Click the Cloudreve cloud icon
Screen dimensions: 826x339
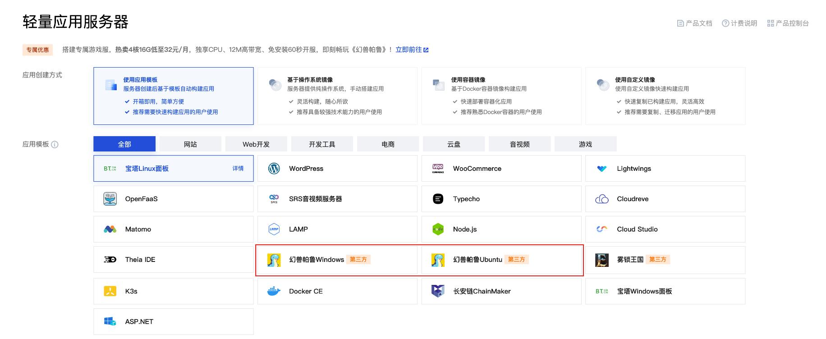(x=602, y=199)
